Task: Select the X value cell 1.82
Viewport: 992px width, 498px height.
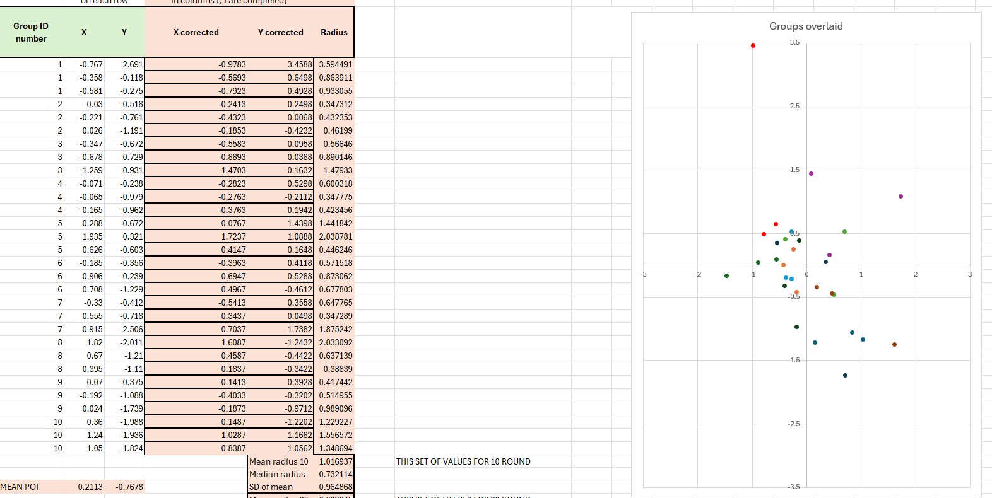Action: (x=85, y=342)
